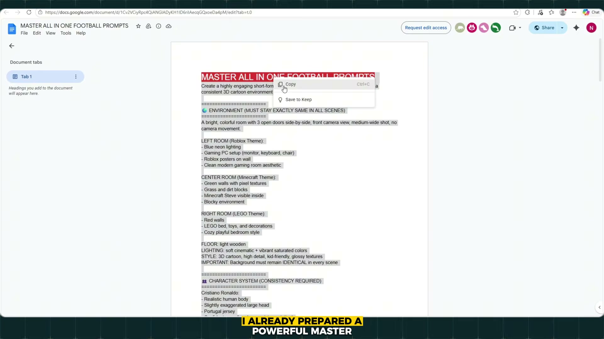
Task: Click the "- Green walls with pixel textures" line
Action: (x=234, y=183)
